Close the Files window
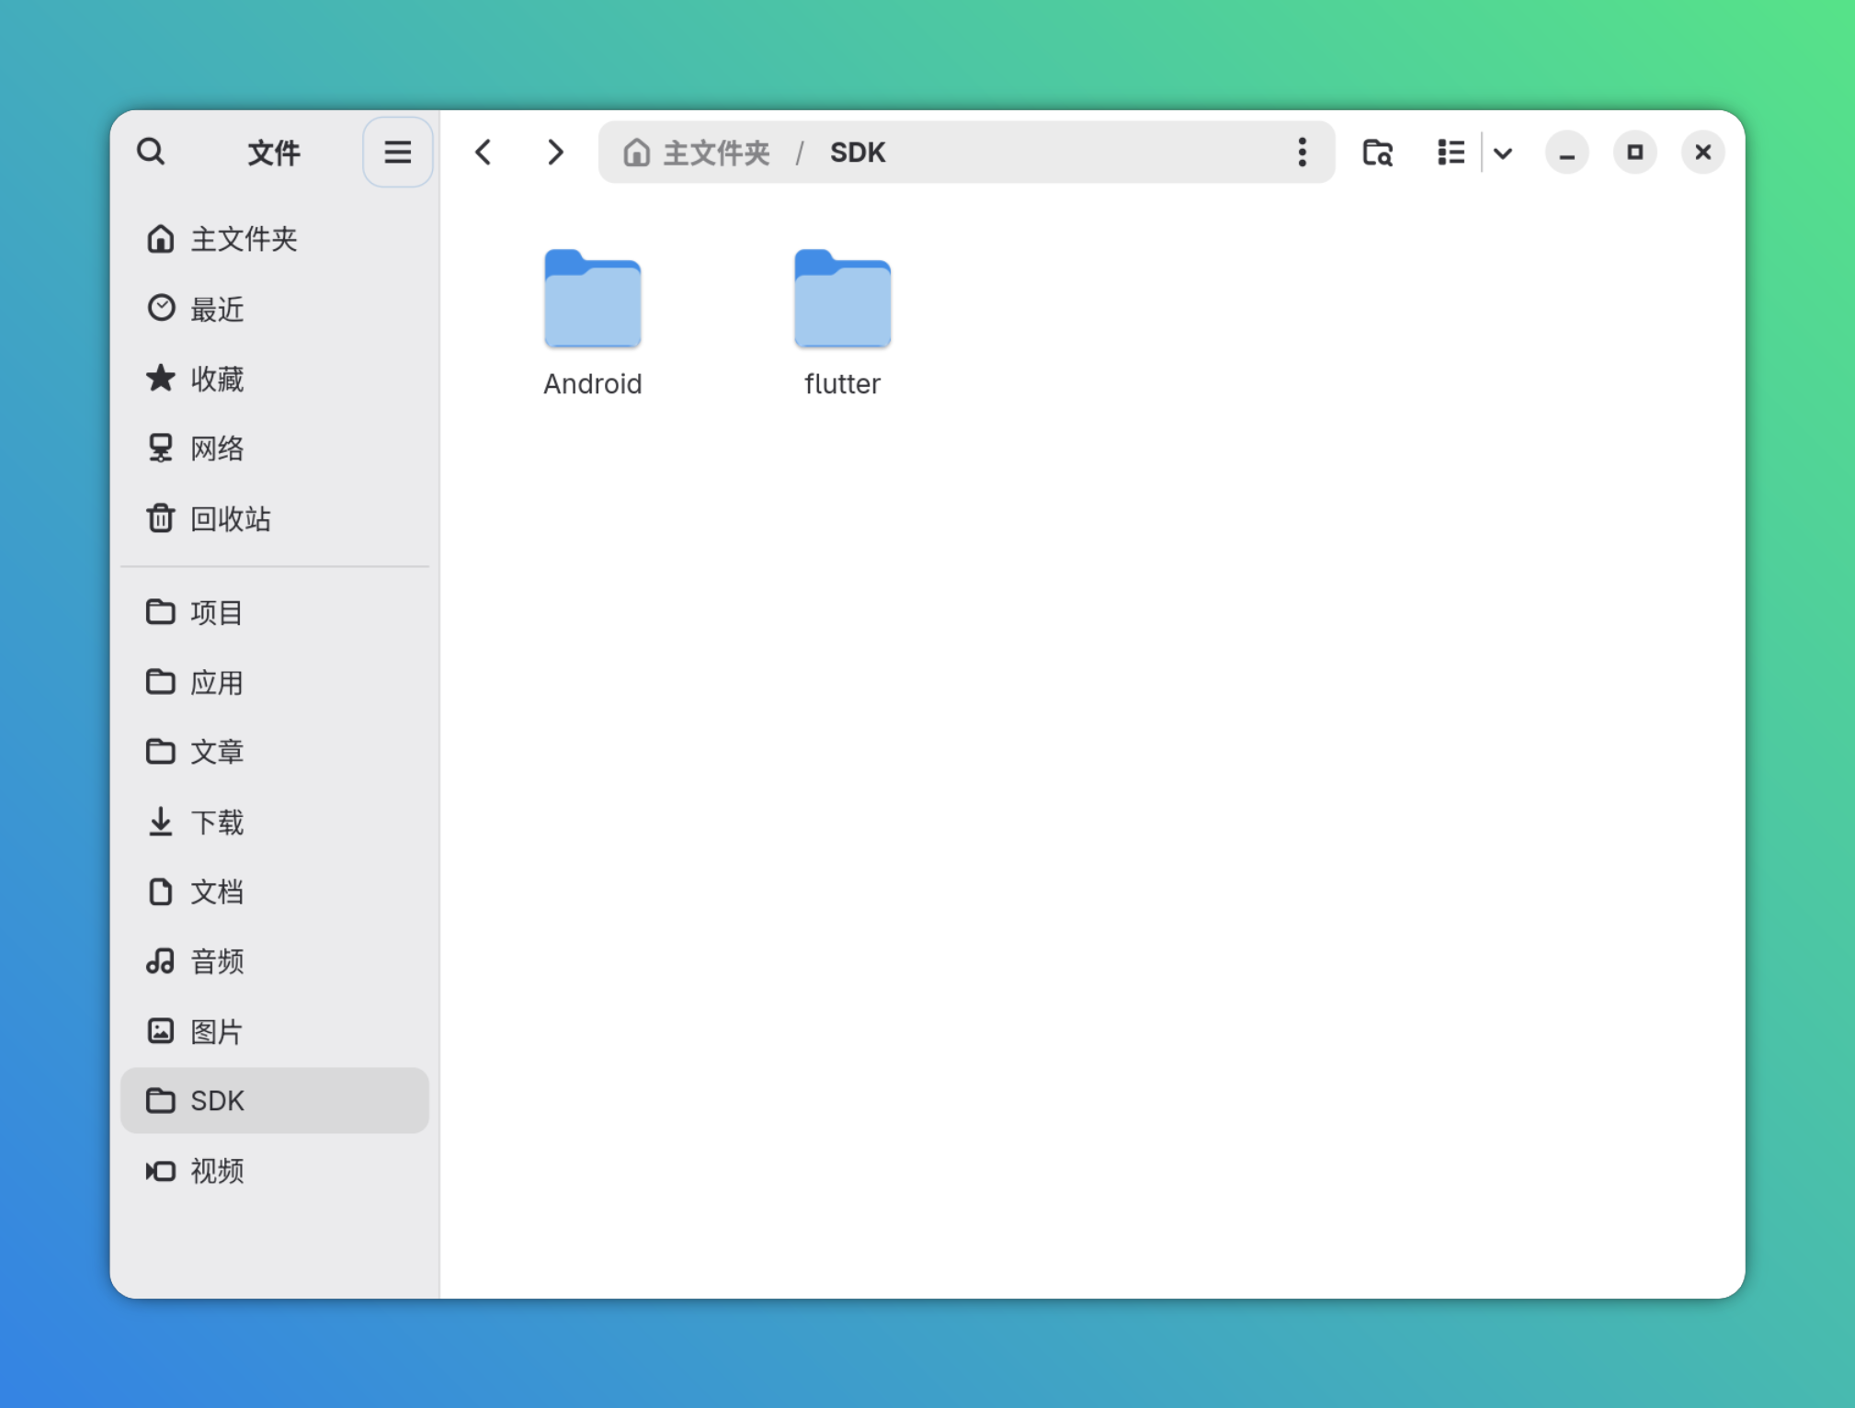The height and width of the screenshot is (1408, 1855). click(1702, 153)
